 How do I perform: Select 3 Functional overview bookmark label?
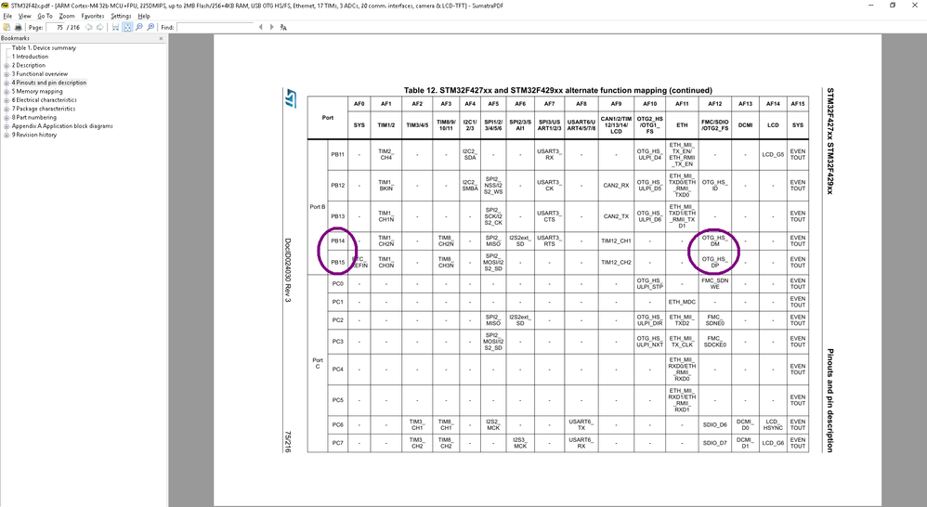point(40,74)
